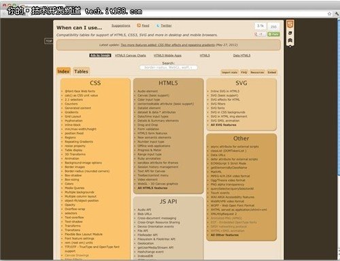Open Media Queries in CSS list
Viewport: 340px width, 261px height.
pos(75,188)
